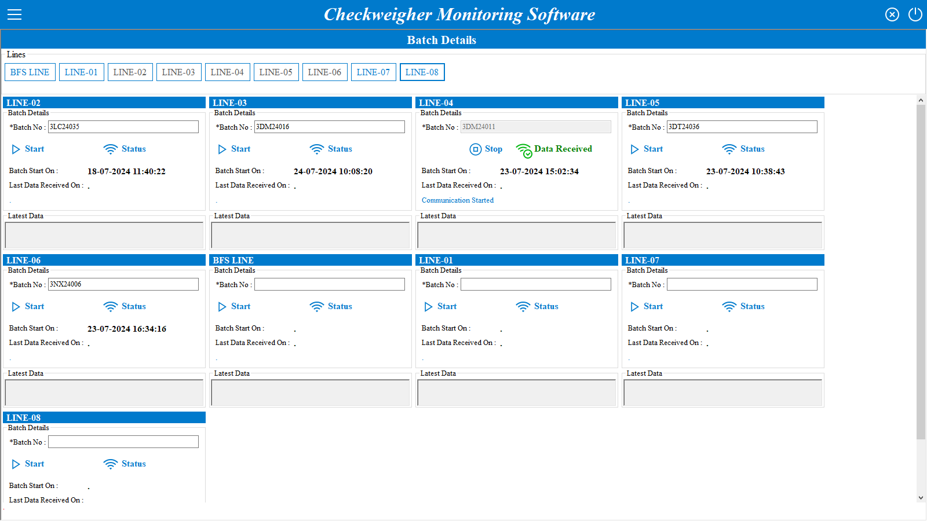927x521 pixels.
Task: Switch to LINE-04 in Lines bar
Action: [x=227, y=72]
